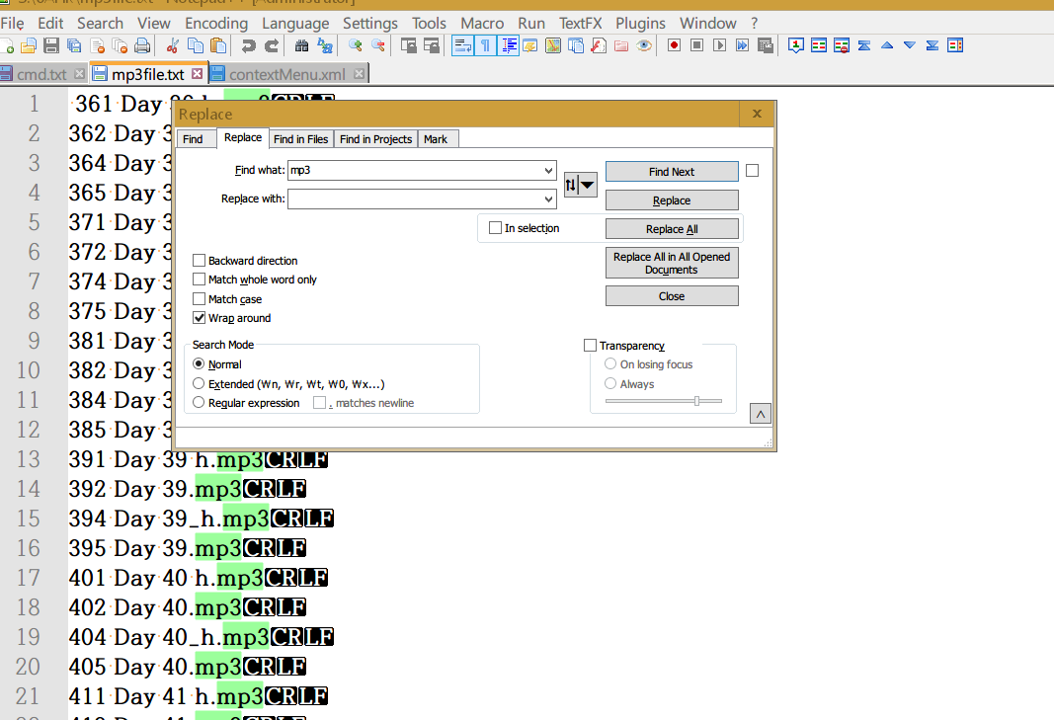Click the Replace button

(x=672, y=200)
